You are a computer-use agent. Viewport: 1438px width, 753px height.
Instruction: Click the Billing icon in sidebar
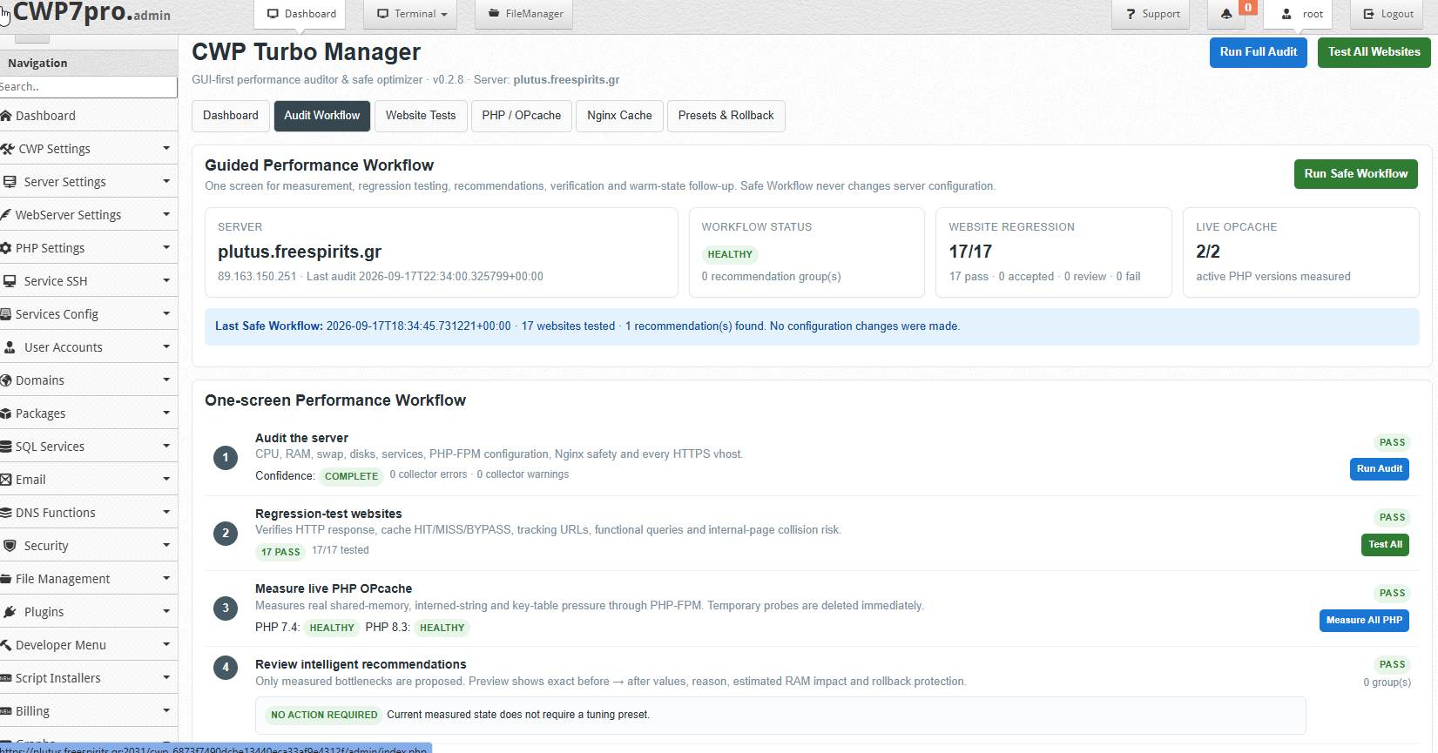coord(6,711)
